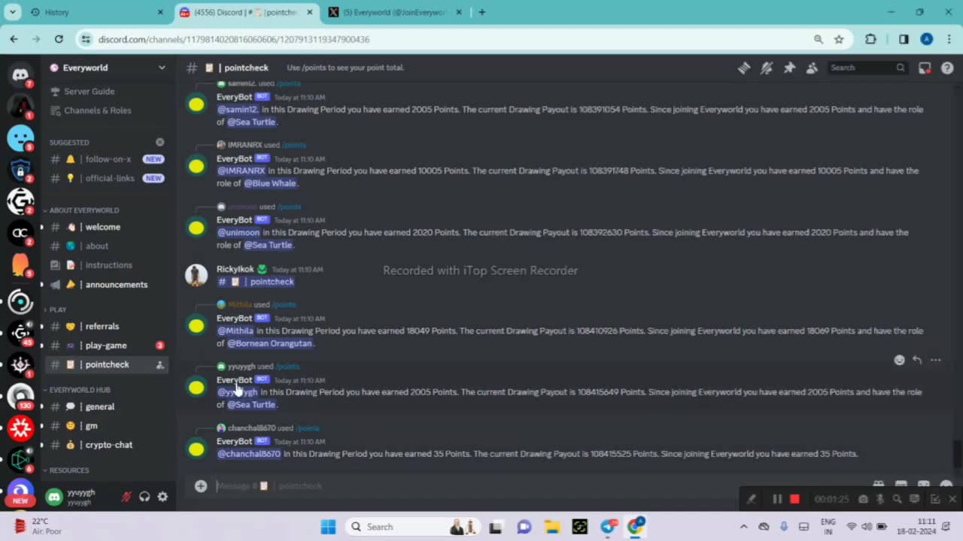Close the Discord browser tab
The width and height of the screenshot is (963, 541).
tap(309, 12)
